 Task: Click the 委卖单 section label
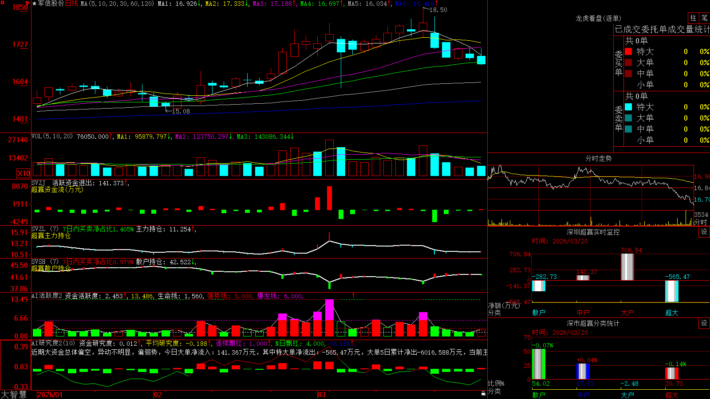point(619,118)
